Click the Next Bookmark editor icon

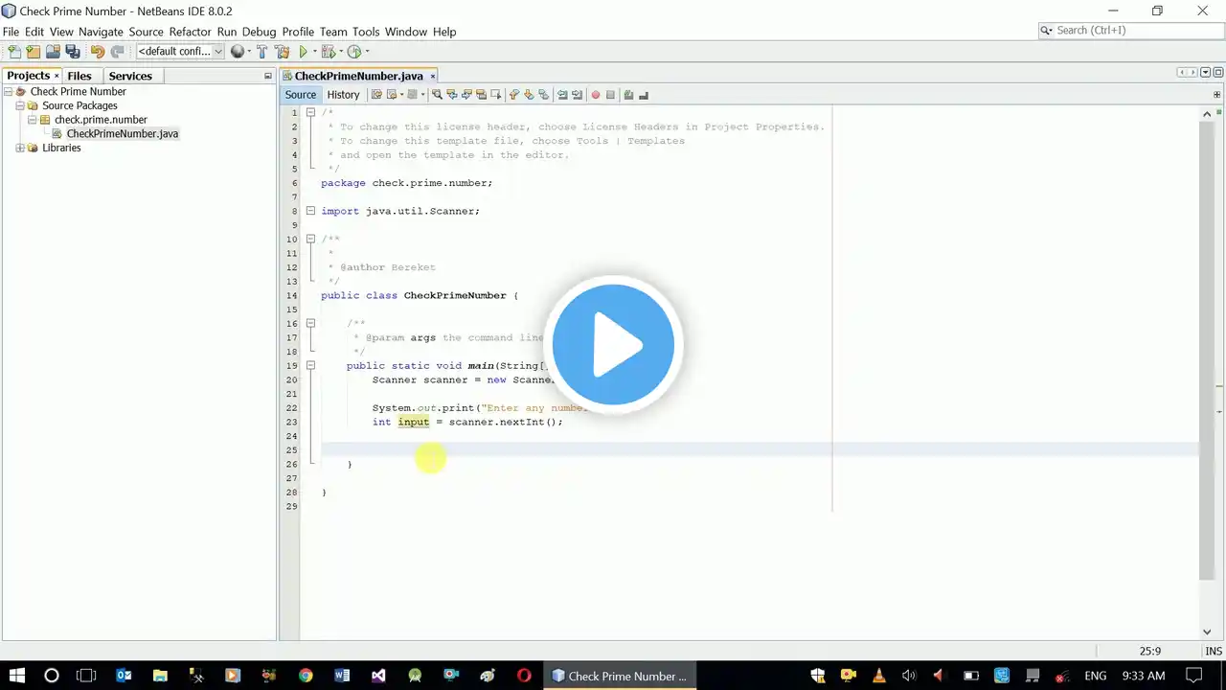[529, 95]
